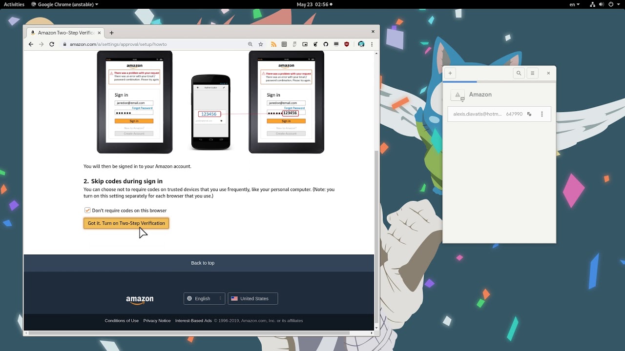Viewport: 625px width, 351px height.
Task: Open the Privacy Notice link
Action: pos(157,321)
